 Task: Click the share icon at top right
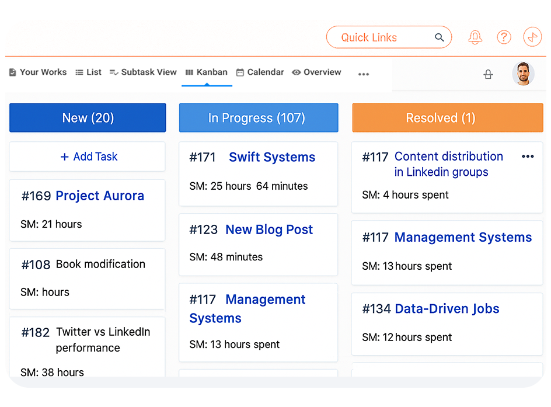click(x=532, y=37)
